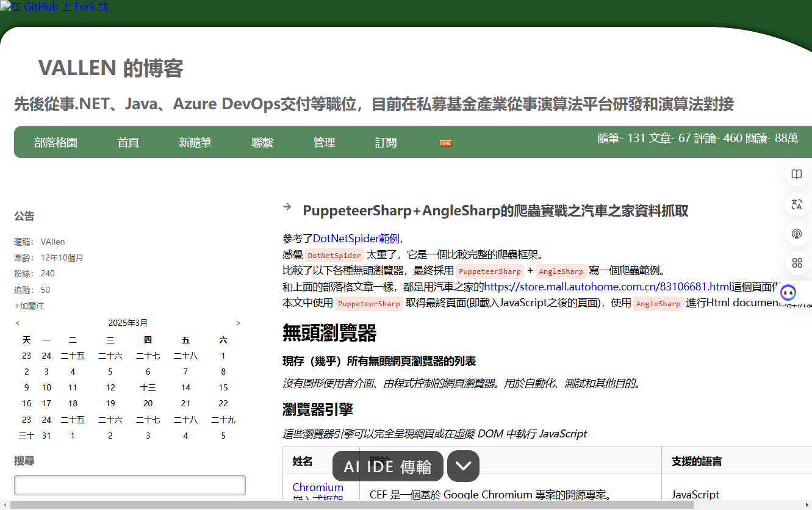Click the AI IDE 傳輸 button
The image size is (812, 510).
pyautogui.click(x=387, y=467)
